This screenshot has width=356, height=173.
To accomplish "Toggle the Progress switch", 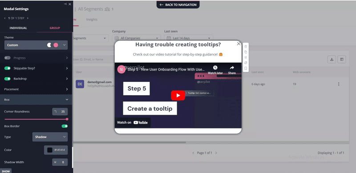I will pos(8,58).
